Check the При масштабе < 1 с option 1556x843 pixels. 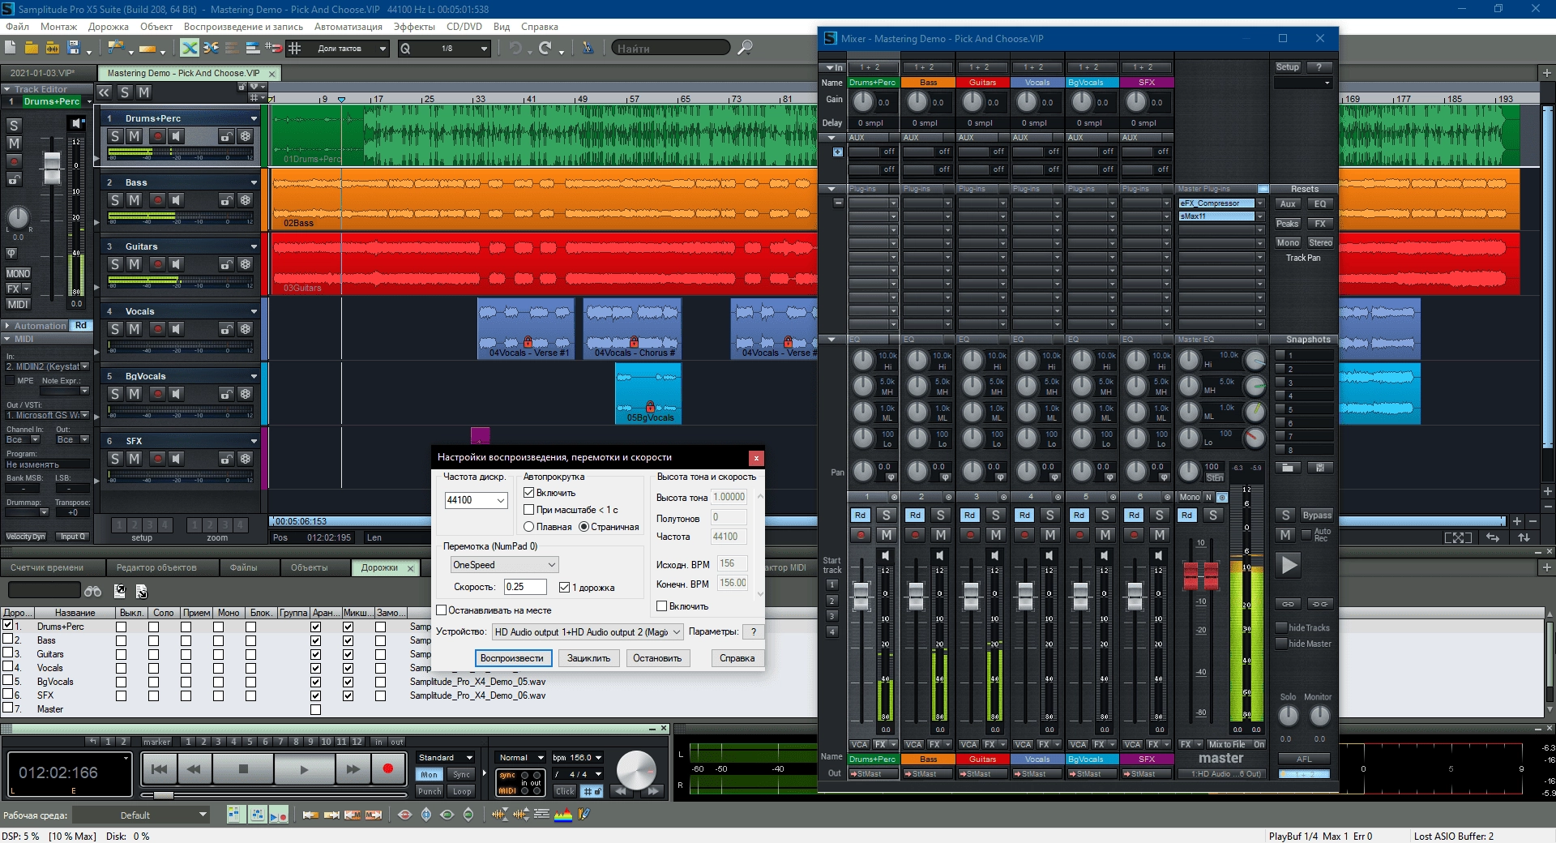point(528,510)
